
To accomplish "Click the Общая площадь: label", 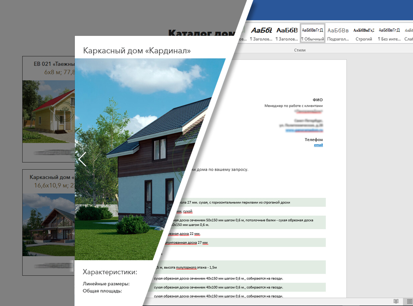I will [x=102, y=291].
